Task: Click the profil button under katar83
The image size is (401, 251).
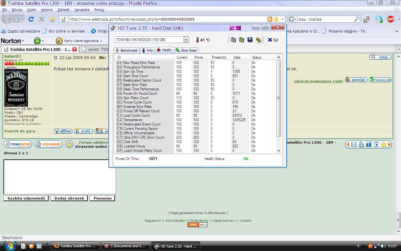Action: point(83,131)
